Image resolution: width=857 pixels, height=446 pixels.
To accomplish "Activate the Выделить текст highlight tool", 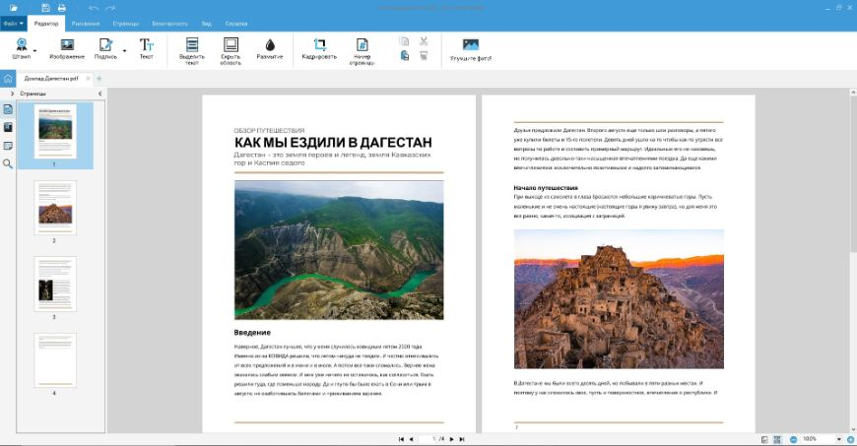I will [x=192, y=51].
